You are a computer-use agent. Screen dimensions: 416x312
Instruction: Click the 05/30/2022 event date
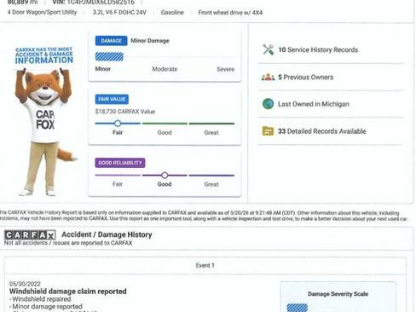point(25,284)
